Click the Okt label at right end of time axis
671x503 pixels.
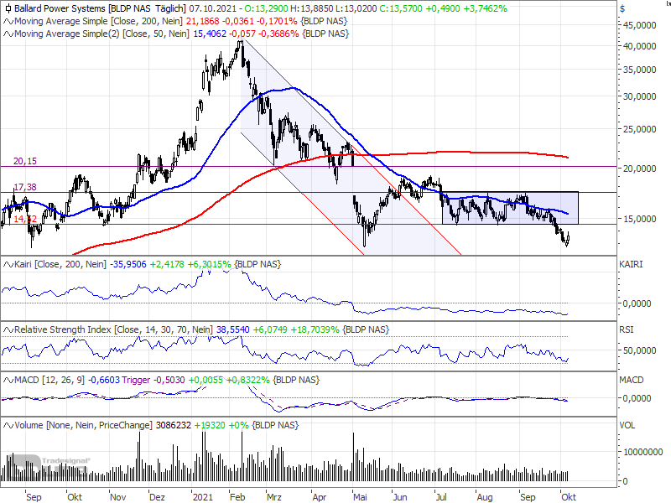[569, 497]
